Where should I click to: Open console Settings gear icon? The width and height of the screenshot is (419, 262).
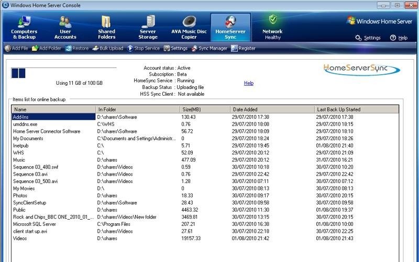tap(358, 38)
